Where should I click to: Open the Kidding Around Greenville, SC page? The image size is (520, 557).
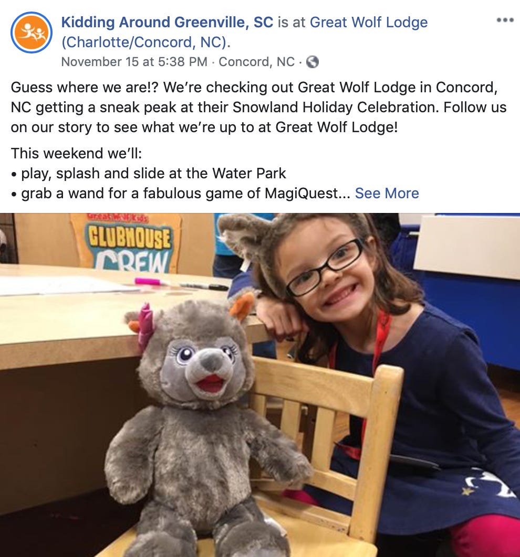click(167, 22)
